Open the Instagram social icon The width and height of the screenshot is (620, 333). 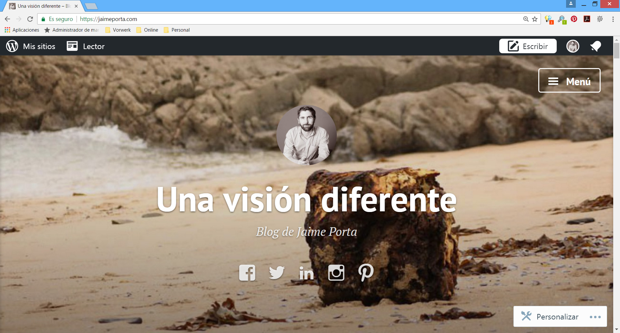(x=336, y=273)
